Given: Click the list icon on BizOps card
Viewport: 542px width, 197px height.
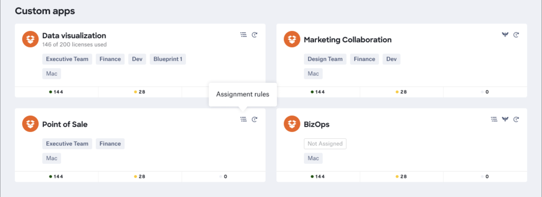Looking at the screenshot, I should [x=494, y=119].
